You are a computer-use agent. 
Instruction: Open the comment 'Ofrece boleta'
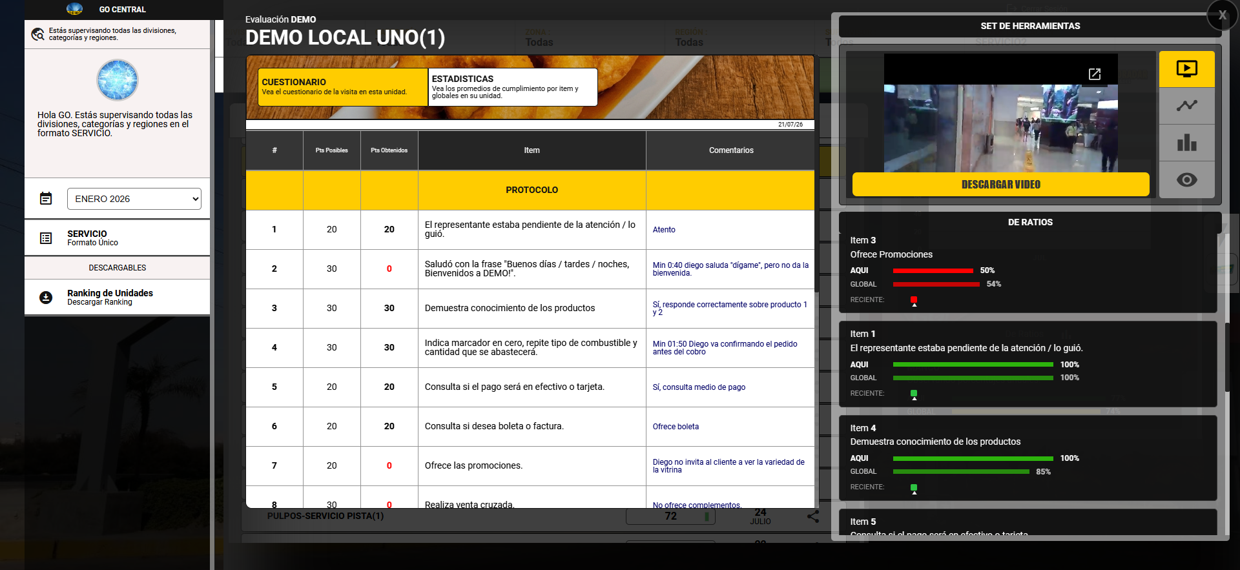click(676, 427)
